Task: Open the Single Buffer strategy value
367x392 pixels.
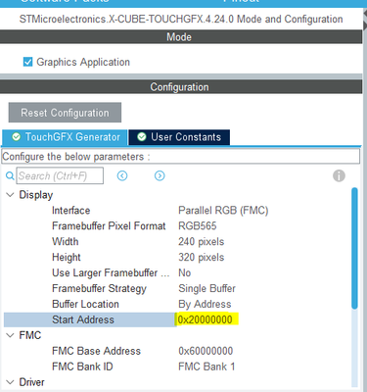Action: [206, 289]
